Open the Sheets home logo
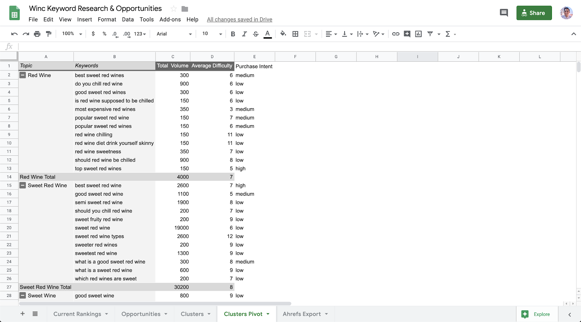This screenshot has height=322, width=581. pyautogui.click(x=15, y=13)
